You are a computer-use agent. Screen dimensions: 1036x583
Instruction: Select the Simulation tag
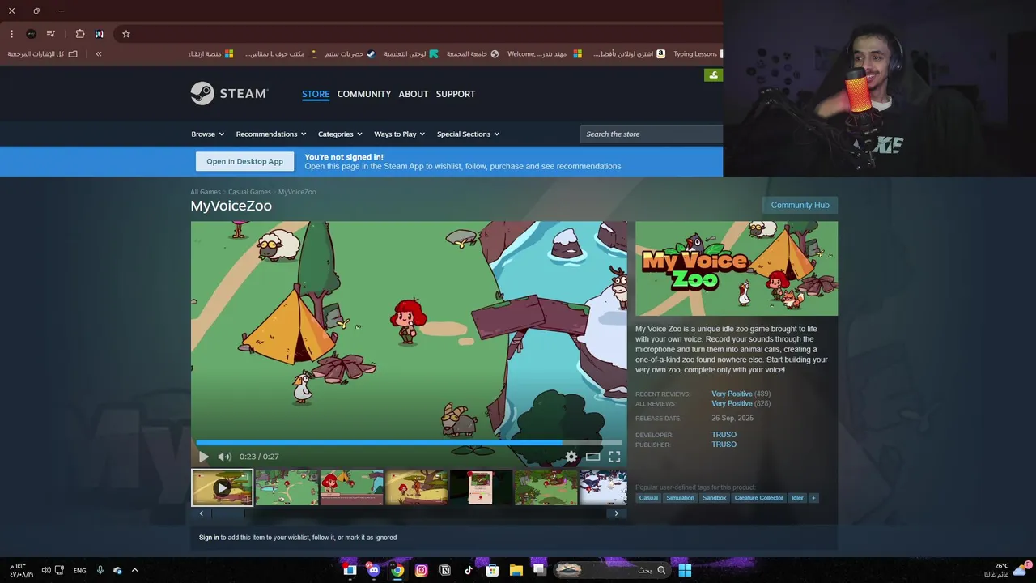tap(680, 498)
